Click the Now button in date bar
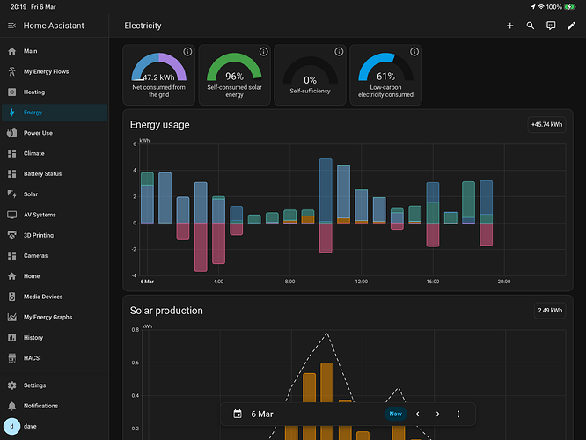The image size is (586, 440). (395, 414)
